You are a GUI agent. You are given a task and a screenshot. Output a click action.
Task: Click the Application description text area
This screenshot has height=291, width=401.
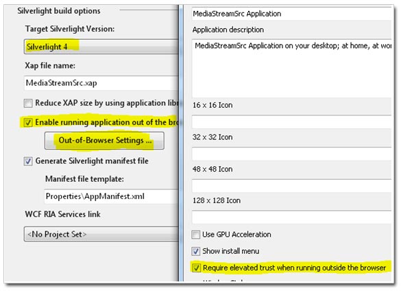click(x=291, y=69)
